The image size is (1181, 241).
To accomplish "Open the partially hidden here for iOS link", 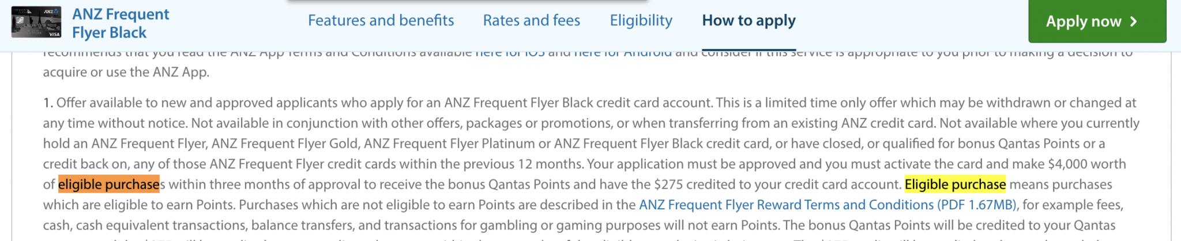I will point(510,53).
